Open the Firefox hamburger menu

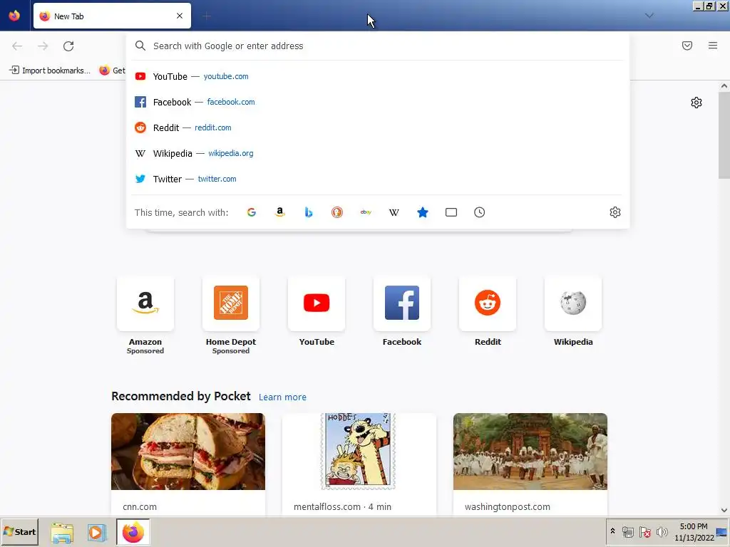coord(713,46)
